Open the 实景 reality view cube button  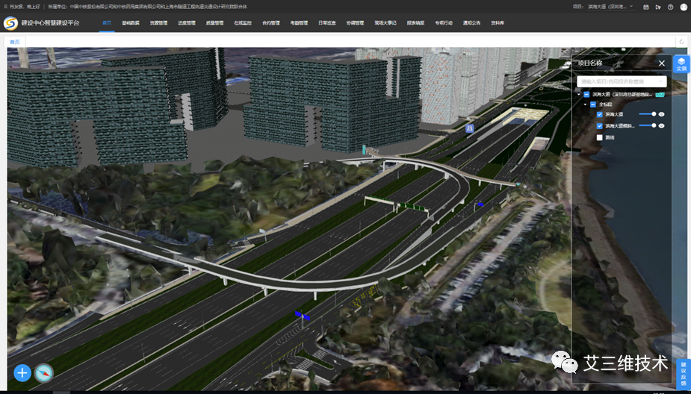[x=682, y=64]
